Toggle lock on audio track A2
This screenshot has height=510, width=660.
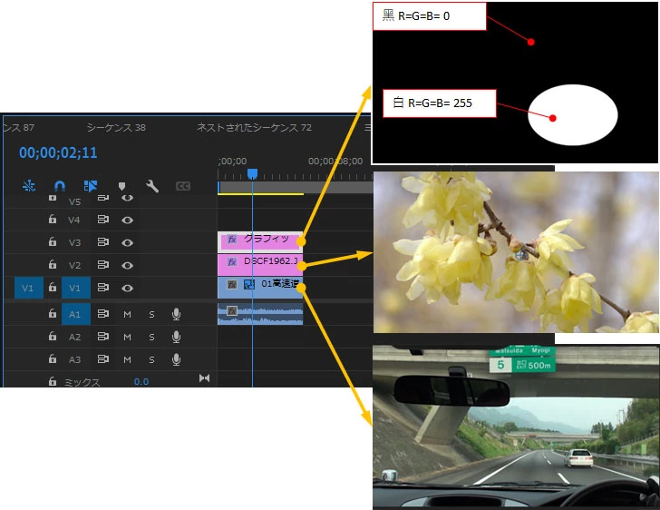click(x=53, y=337)
